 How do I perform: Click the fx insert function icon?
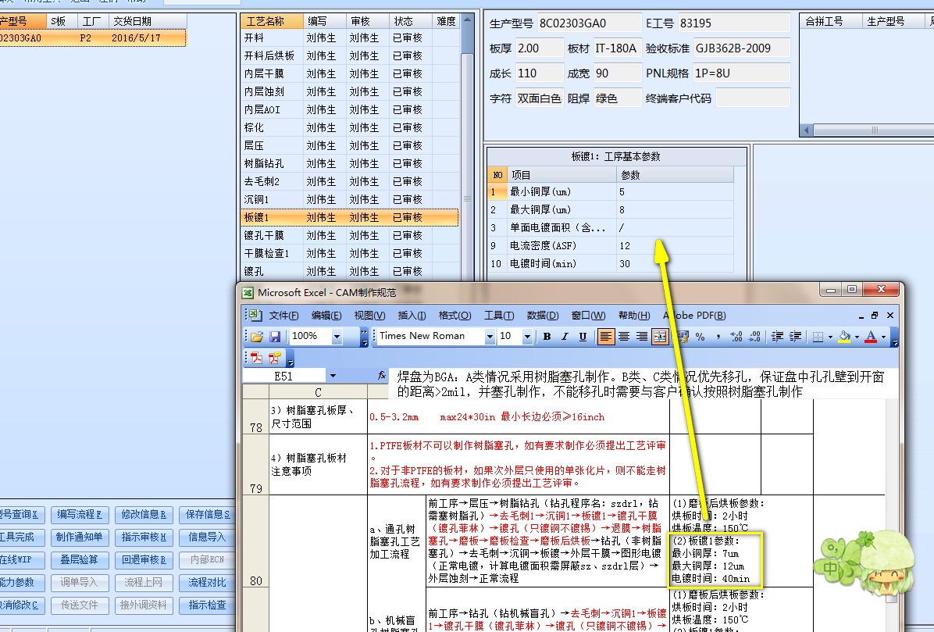tap(382, 375)
